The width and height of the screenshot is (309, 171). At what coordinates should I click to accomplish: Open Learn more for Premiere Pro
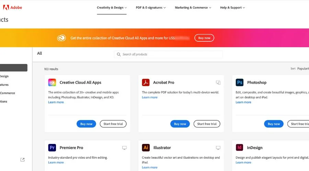coord(56,162)
